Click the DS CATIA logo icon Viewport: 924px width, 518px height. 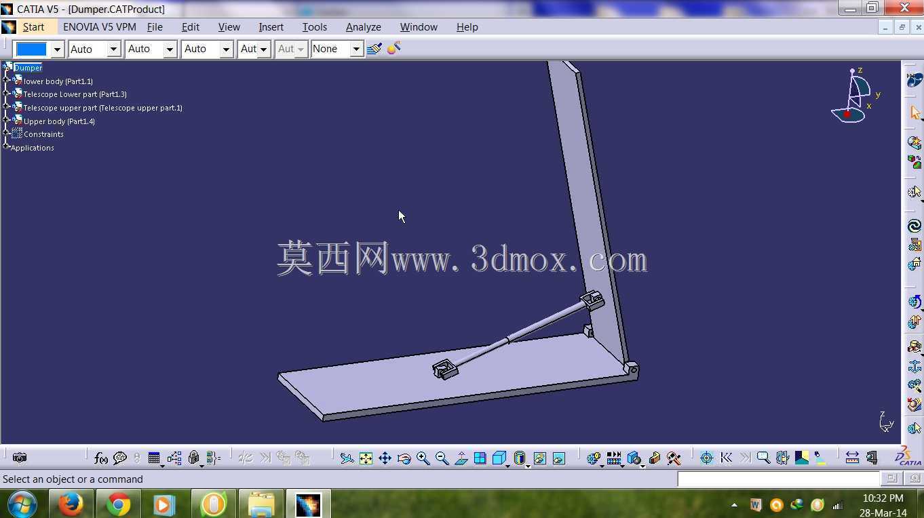click(x=908, y=456)
